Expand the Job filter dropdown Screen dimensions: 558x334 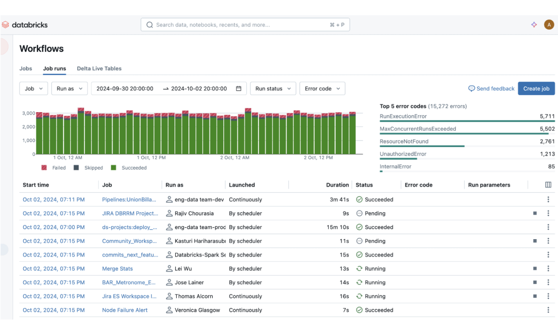pos(34,89)
